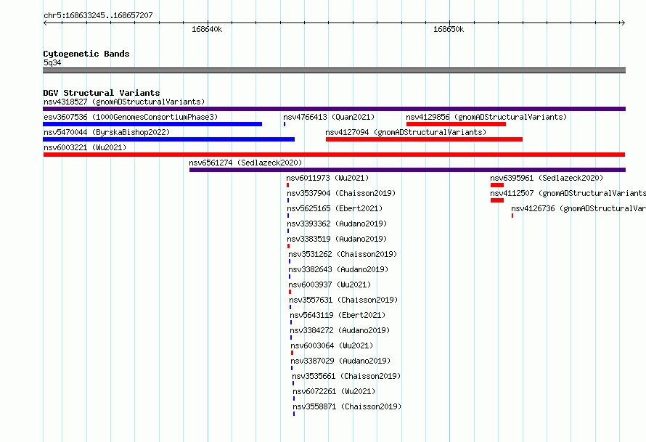Open nsv6072261 (Wu2021) variant

coord(334,391)
